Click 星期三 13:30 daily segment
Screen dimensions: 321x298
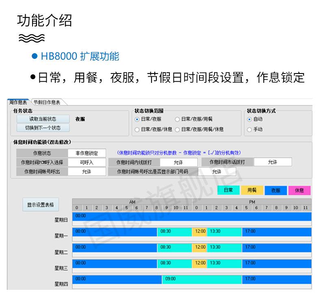click(x=224, y=264)
